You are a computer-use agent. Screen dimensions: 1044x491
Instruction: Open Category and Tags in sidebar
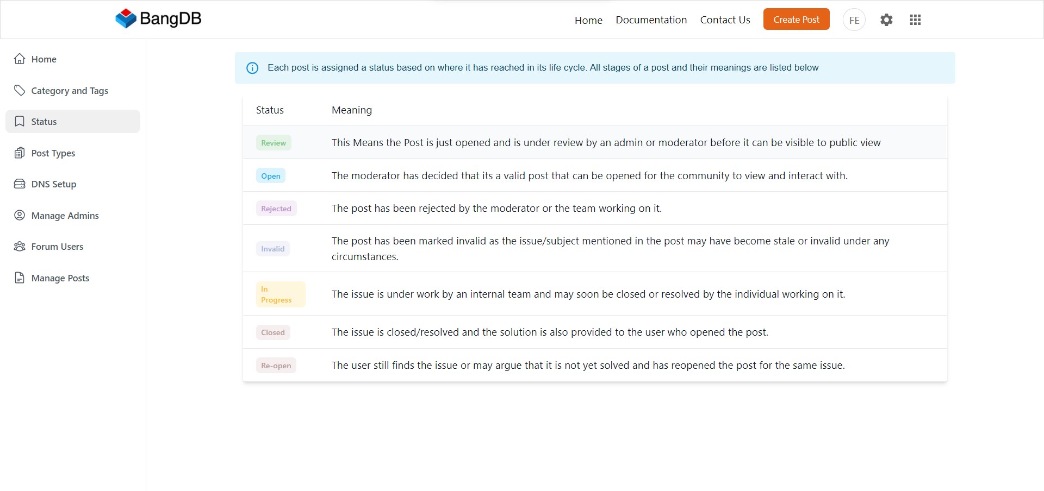(x=73, y=90)
